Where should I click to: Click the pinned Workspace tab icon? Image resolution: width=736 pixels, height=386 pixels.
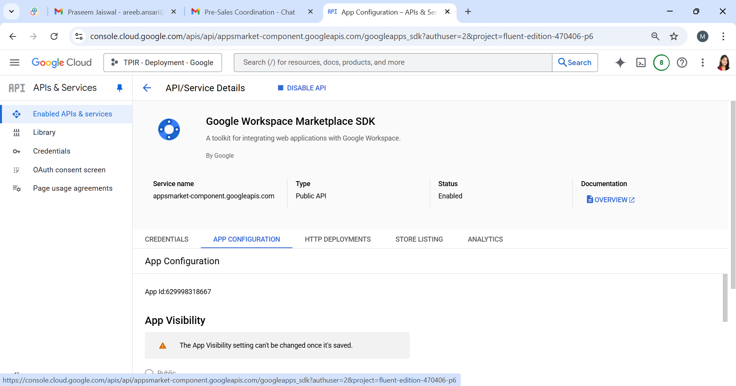[x=34, y=12]
